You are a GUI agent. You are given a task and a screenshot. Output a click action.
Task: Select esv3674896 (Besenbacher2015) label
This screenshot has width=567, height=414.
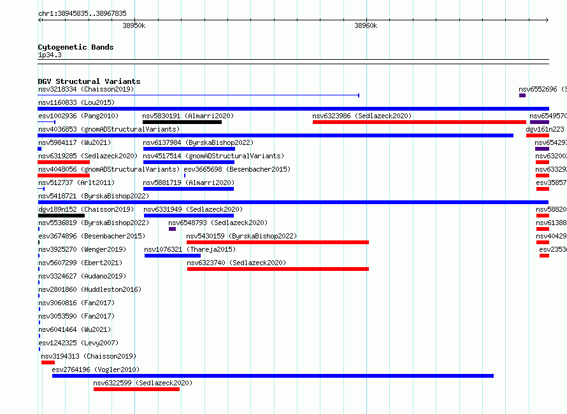point(92,236)
